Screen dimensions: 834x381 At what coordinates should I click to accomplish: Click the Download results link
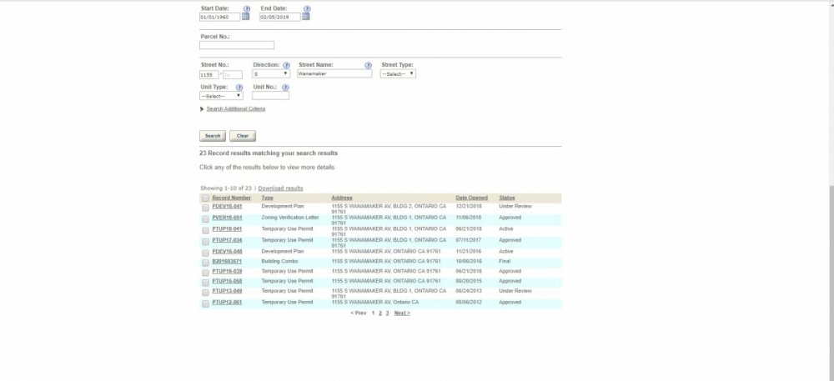[280, 188]
